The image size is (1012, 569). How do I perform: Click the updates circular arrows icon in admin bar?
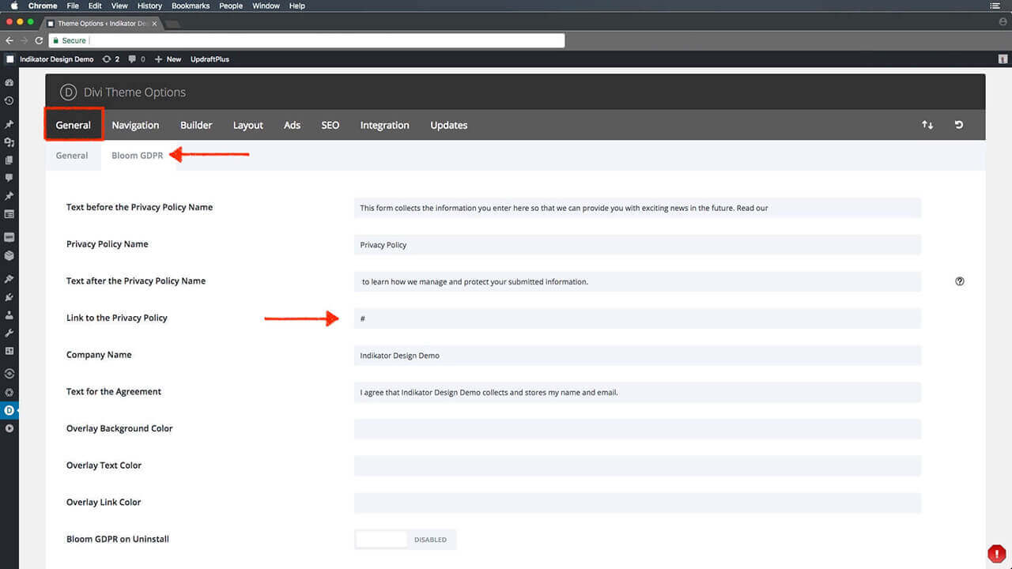coord(107,59)
